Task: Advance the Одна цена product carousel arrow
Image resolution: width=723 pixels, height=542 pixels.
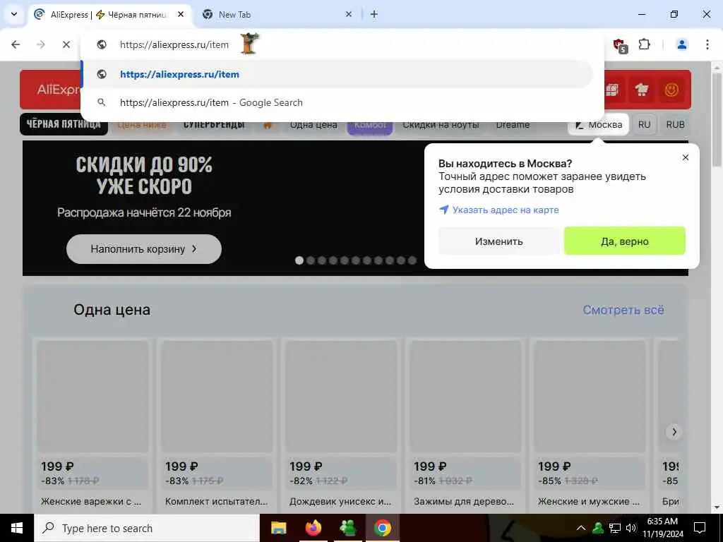Action: click(x=674, y=432)
